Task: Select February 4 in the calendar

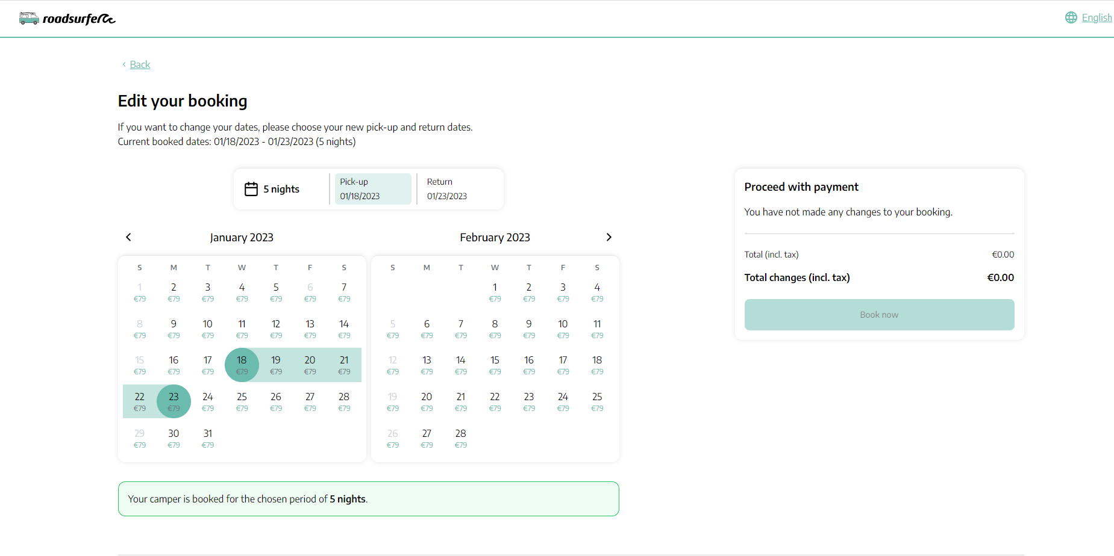Action: coord(597,292)
